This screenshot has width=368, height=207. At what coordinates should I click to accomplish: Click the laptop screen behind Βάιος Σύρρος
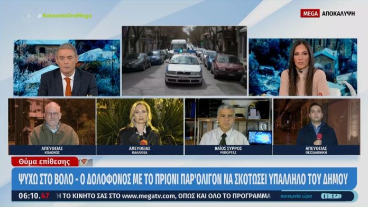pos(260,137)
